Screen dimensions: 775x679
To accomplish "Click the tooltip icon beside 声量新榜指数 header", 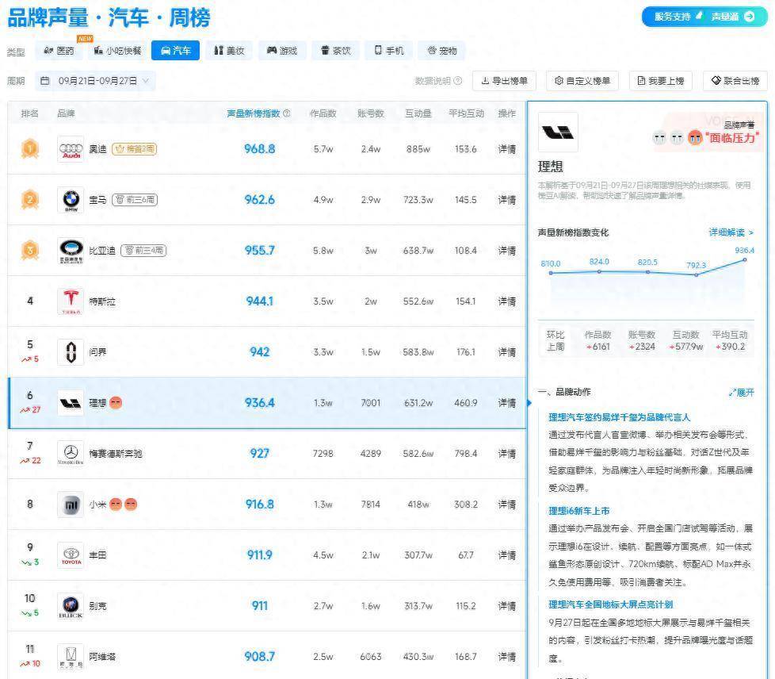I will coord(288,113).
